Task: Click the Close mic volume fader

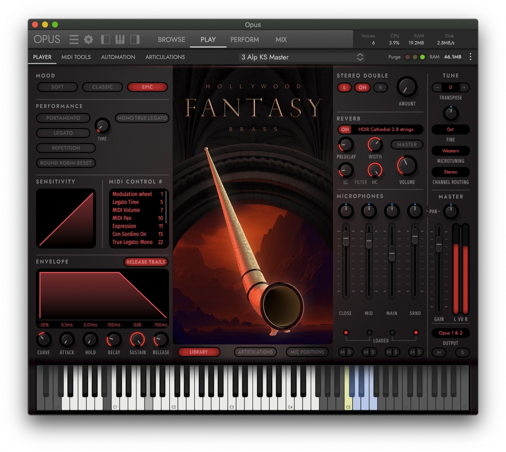Action: point(346,238)
